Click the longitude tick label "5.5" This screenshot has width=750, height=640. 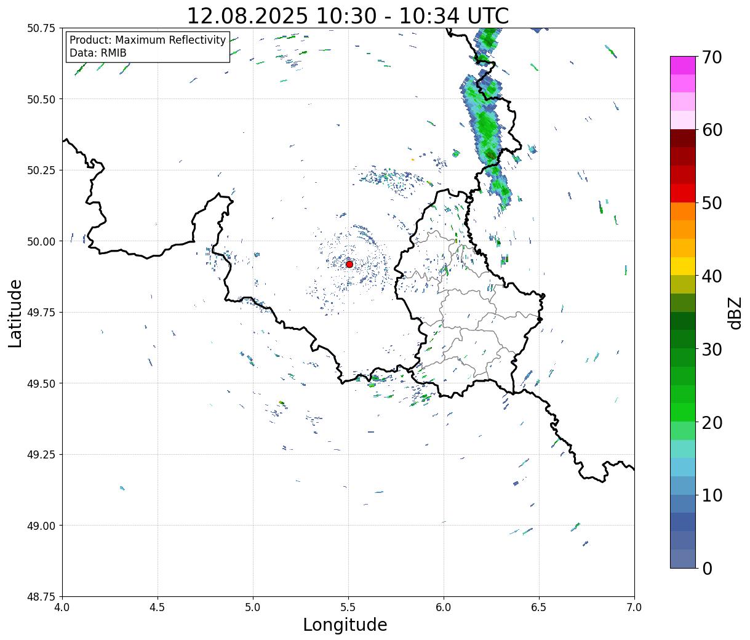click(348, 607)
